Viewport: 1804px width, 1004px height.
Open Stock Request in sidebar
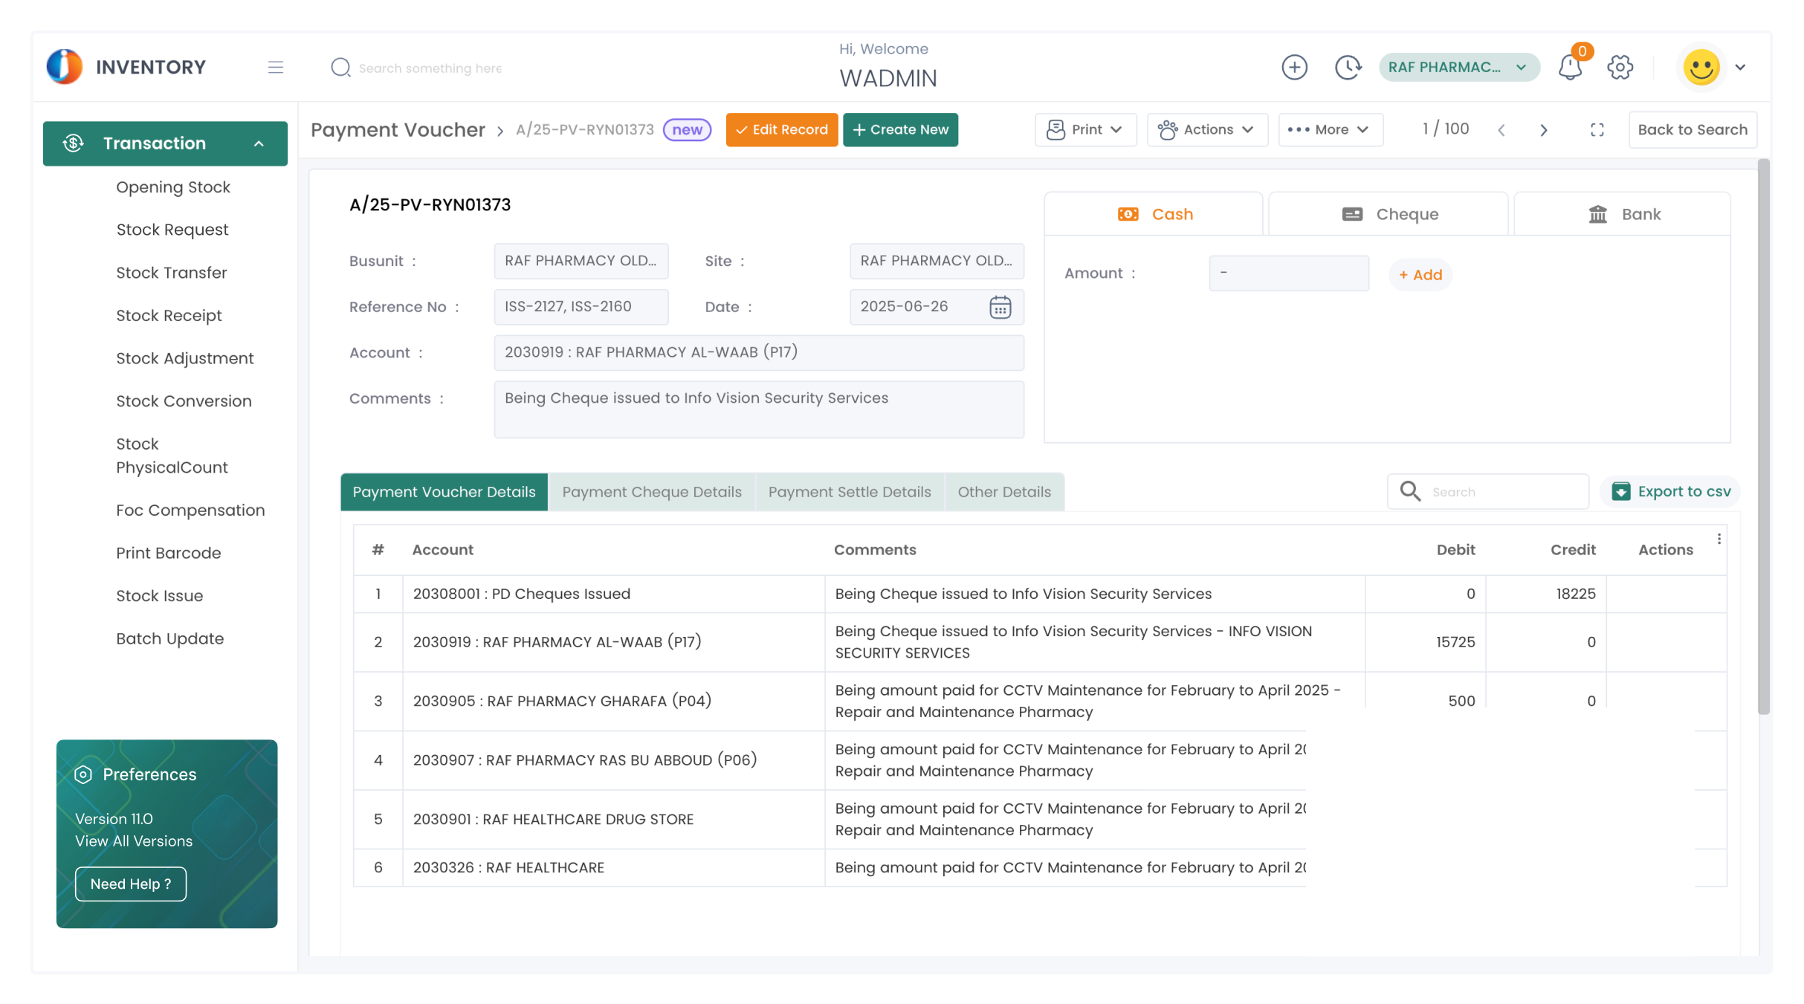[x=172, y=230]
